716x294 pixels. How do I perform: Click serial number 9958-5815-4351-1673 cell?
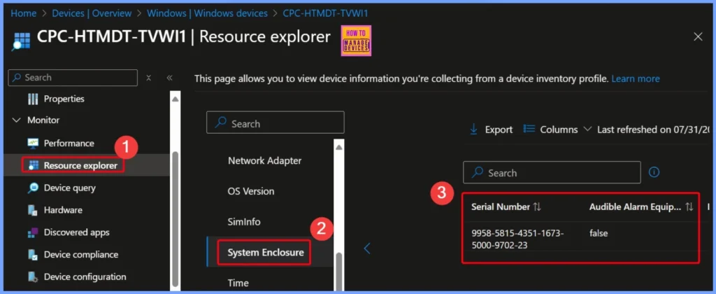click(x=517, y=239)
